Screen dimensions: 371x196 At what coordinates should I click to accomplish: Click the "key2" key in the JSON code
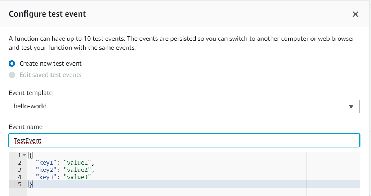pyautogui.click(x=46, y=170)
